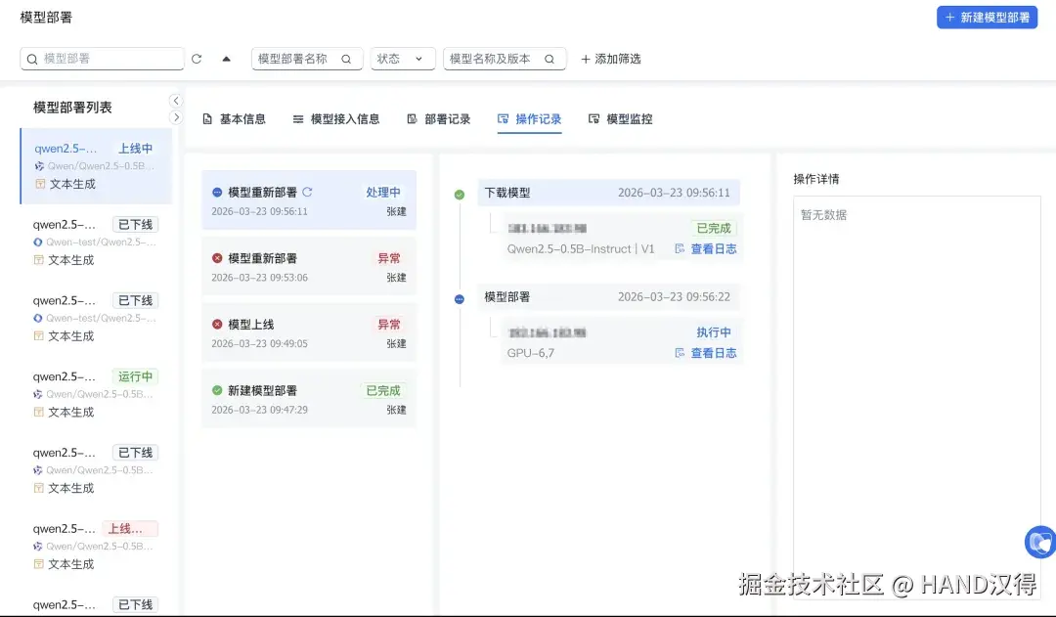Image resolution: width=1056 pixels, height=617 pixels.
Task: Focus the 模型部署名称 filter field
Action: pos(307,59)
